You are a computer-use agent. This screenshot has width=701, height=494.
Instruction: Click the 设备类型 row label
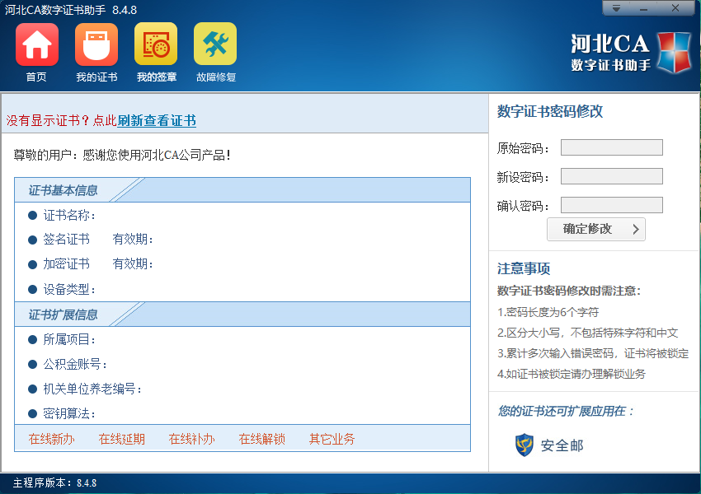(x=69, y=290)
